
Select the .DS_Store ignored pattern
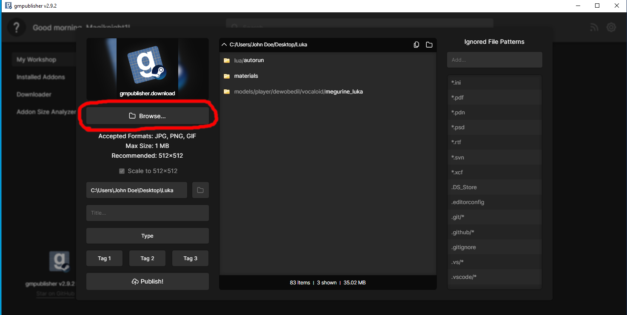click(495, 187)
